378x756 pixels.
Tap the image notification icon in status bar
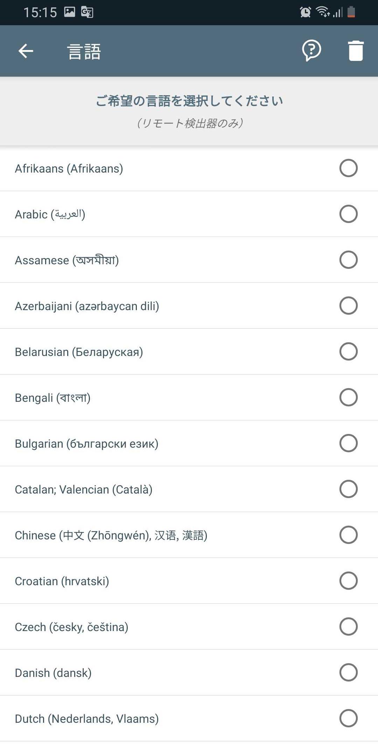pos(70,12)
